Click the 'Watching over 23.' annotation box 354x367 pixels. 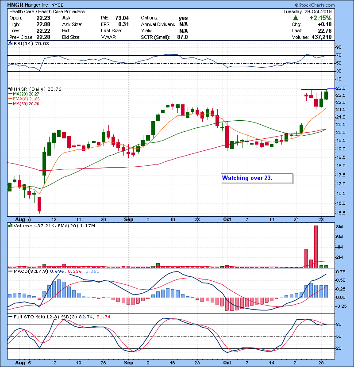pyautogui.click(x=257, y=178)
